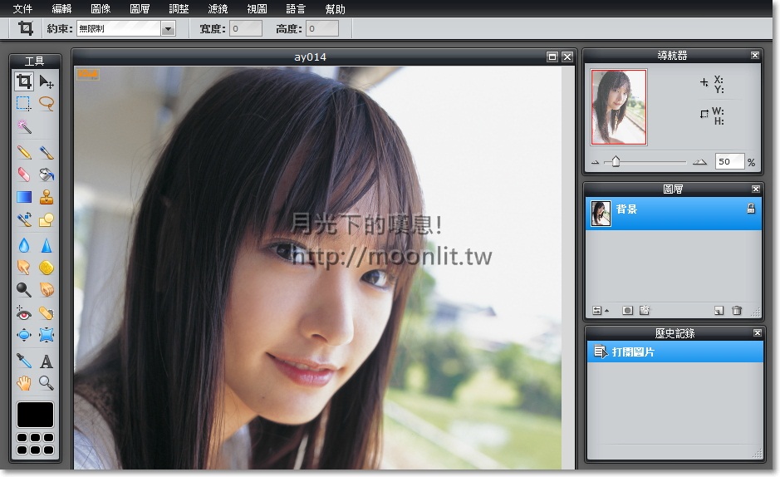Select the Paint Bucket tool
The width and height of the screenshot is (780, 477).
click(47, 175)
